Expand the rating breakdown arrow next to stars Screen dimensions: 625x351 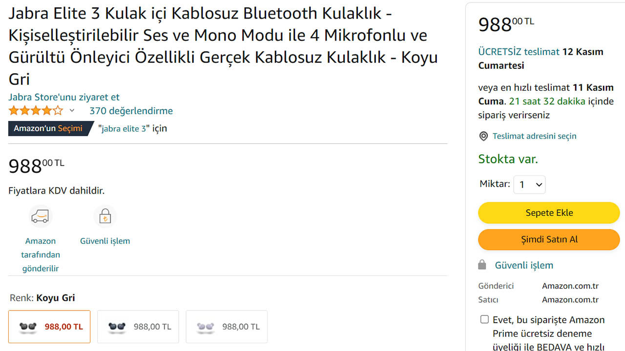coord(72,111)
